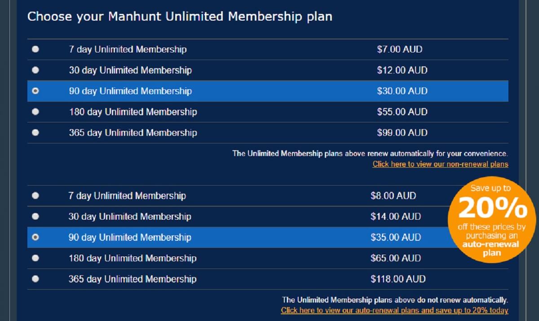Select non-renewing 90 day $35.00 plan radio
Image resolution: width=539 pixels, height=321 pixels.
click(35, 237)
